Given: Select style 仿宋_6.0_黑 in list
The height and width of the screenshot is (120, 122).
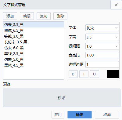Looking at the screenshot, I should point(34,48).
